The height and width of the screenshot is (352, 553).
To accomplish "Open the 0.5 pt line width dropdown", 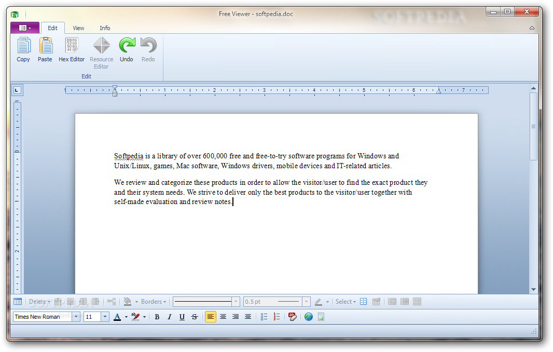I will 307,302.
